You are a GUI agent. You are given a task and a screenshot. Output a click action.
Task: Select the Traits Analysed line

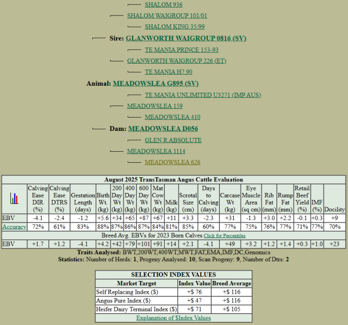[x=173, y=253]
